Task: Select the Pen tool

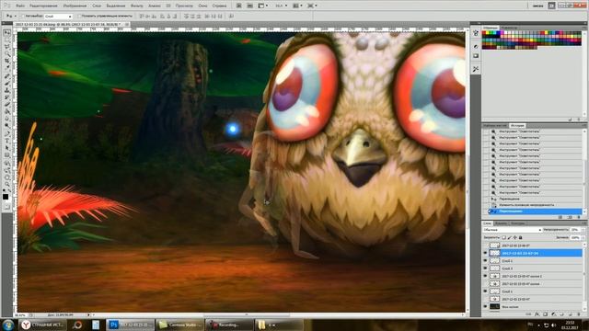Action: [6, 133]
